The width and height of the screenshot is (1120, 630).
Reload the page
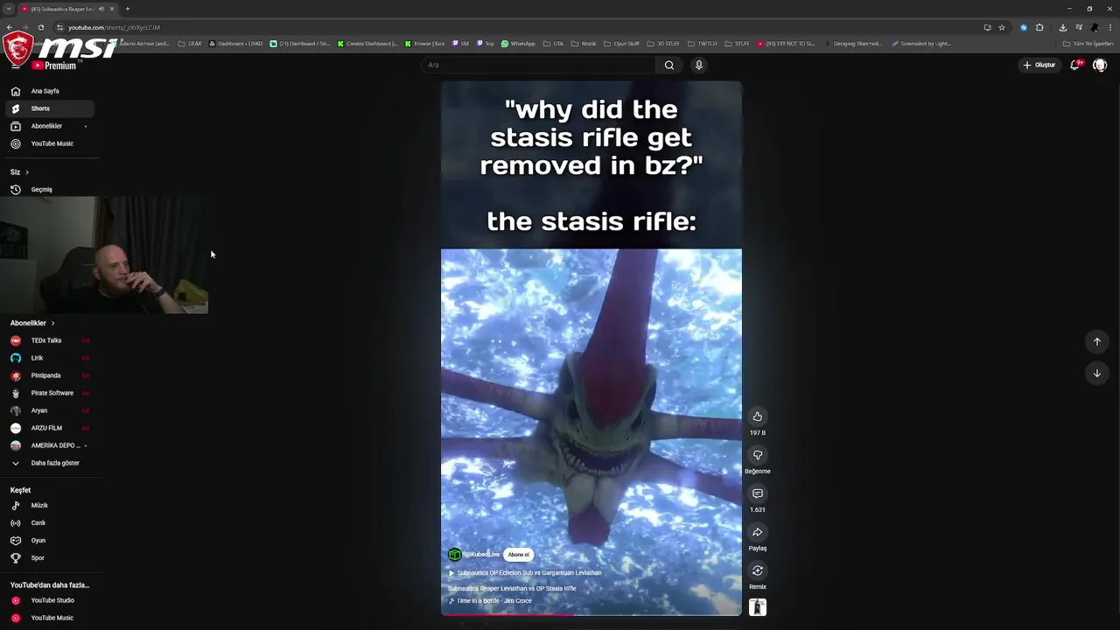coord(40,27)
